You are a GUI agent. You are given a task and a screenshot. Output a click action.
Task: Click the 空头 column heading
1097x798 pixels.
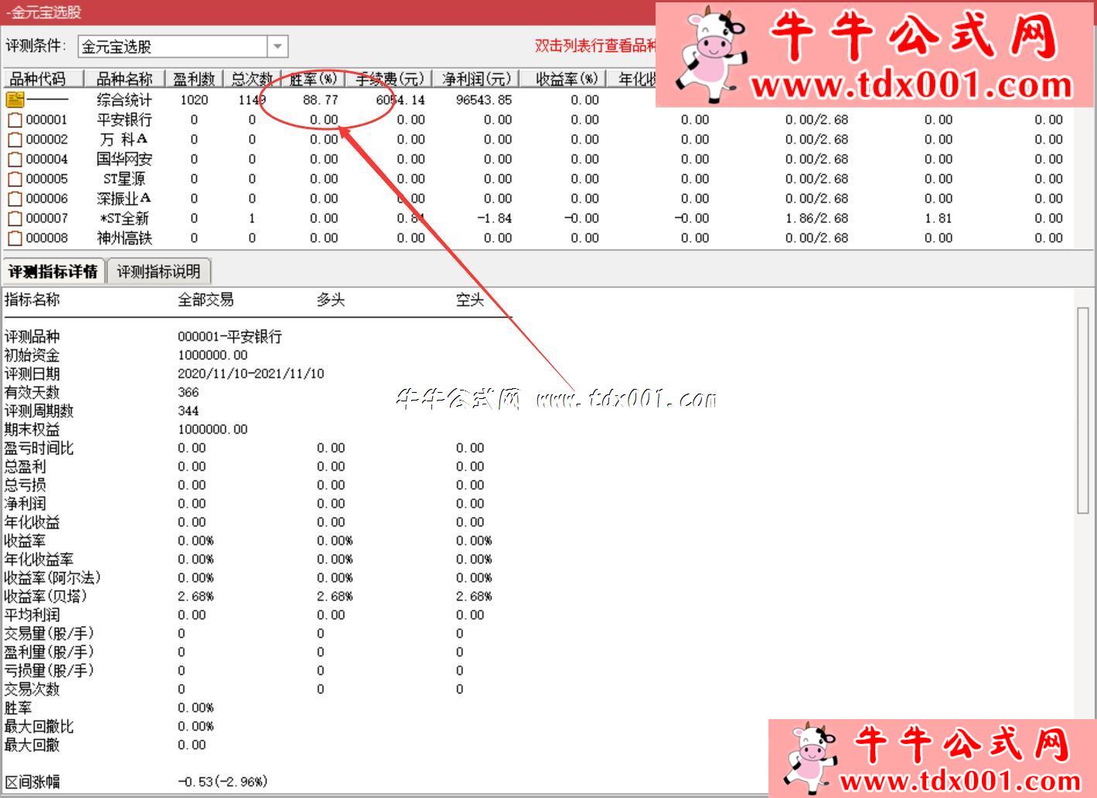469,300
